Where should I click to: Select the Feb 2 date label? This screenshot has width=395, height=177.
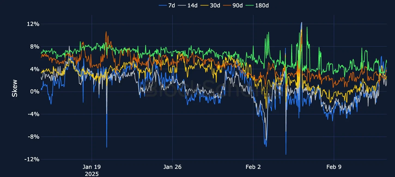(x=253, y=167)
